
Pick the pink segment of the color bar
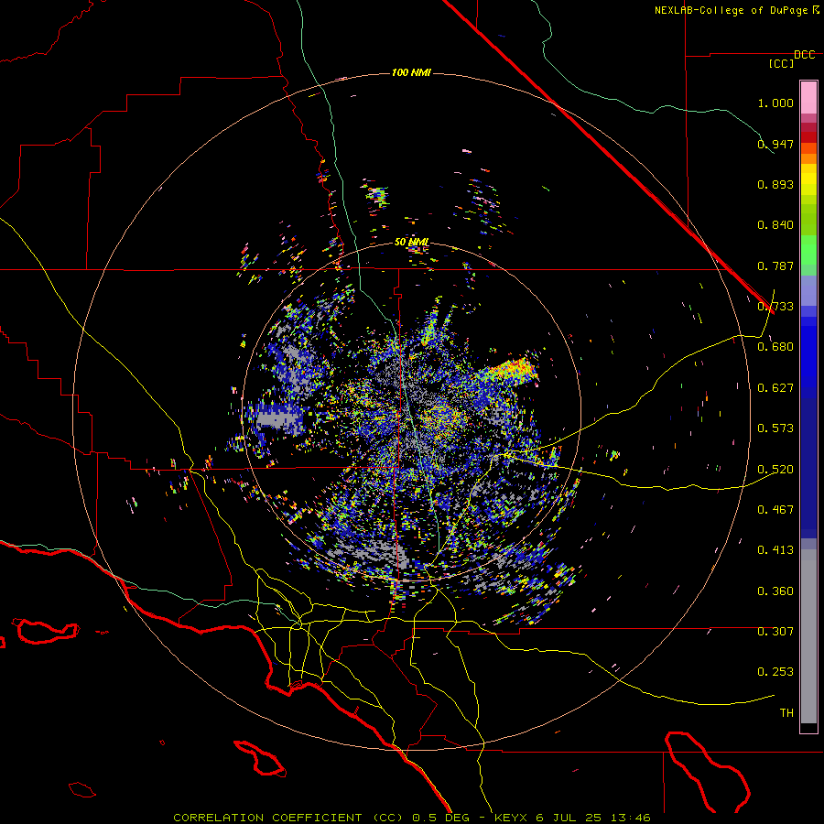pos(808,97)
